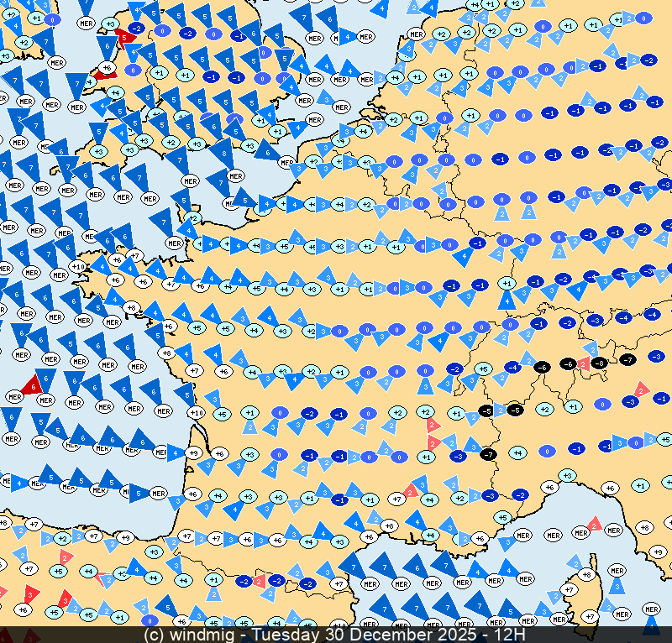This screenshot has width=672, height=643.
Task: Select the +10 marker on Brittany's western tip
Action: (x=78, y=267)
